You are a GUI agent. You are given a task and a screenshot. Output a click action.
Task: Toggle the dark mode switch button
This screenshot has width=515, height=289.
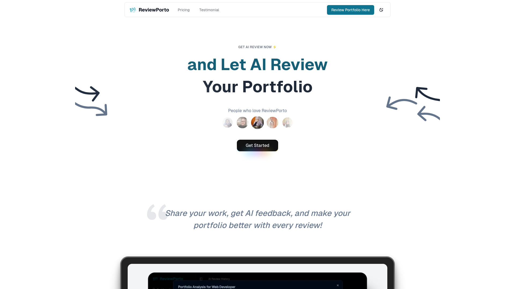[x=381, y=10]
